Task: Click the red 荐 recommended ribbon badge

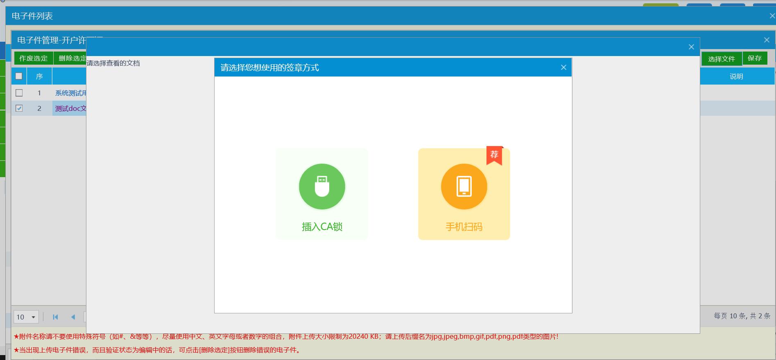Action: click(494, 155)
